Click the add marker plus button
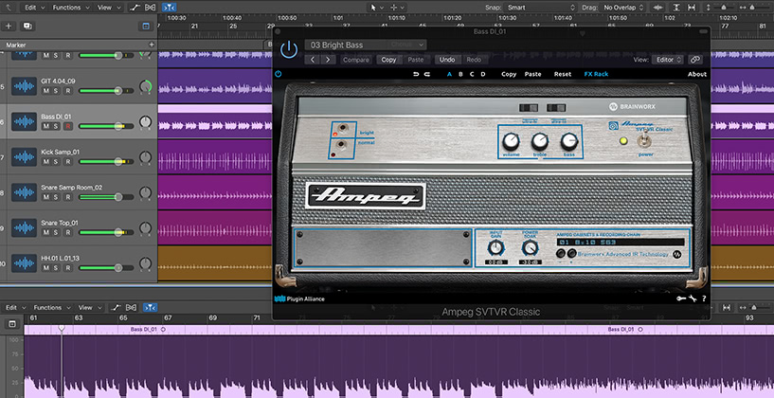This screenshot has width=774, height=398. click(x=151, y=45)
